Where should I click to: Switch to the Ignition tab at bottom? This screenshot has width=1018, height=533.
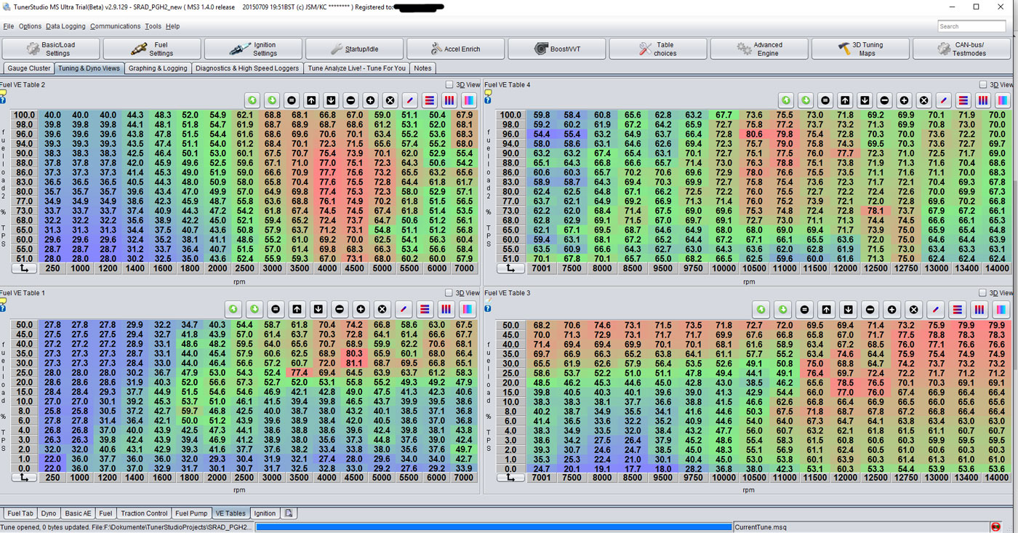click(x=265, y=513)
